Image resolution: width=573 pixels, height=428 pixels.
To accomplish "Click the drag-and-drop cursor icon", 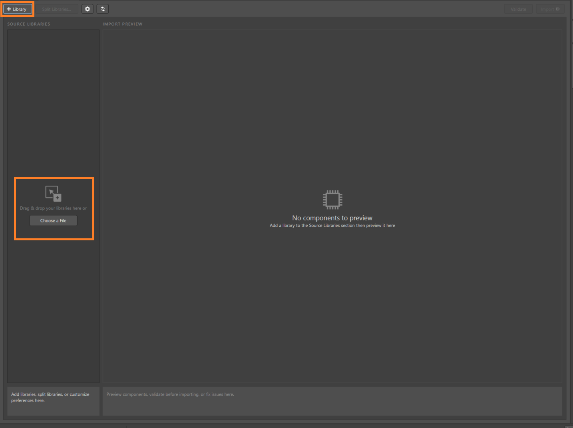I will 53,194.
